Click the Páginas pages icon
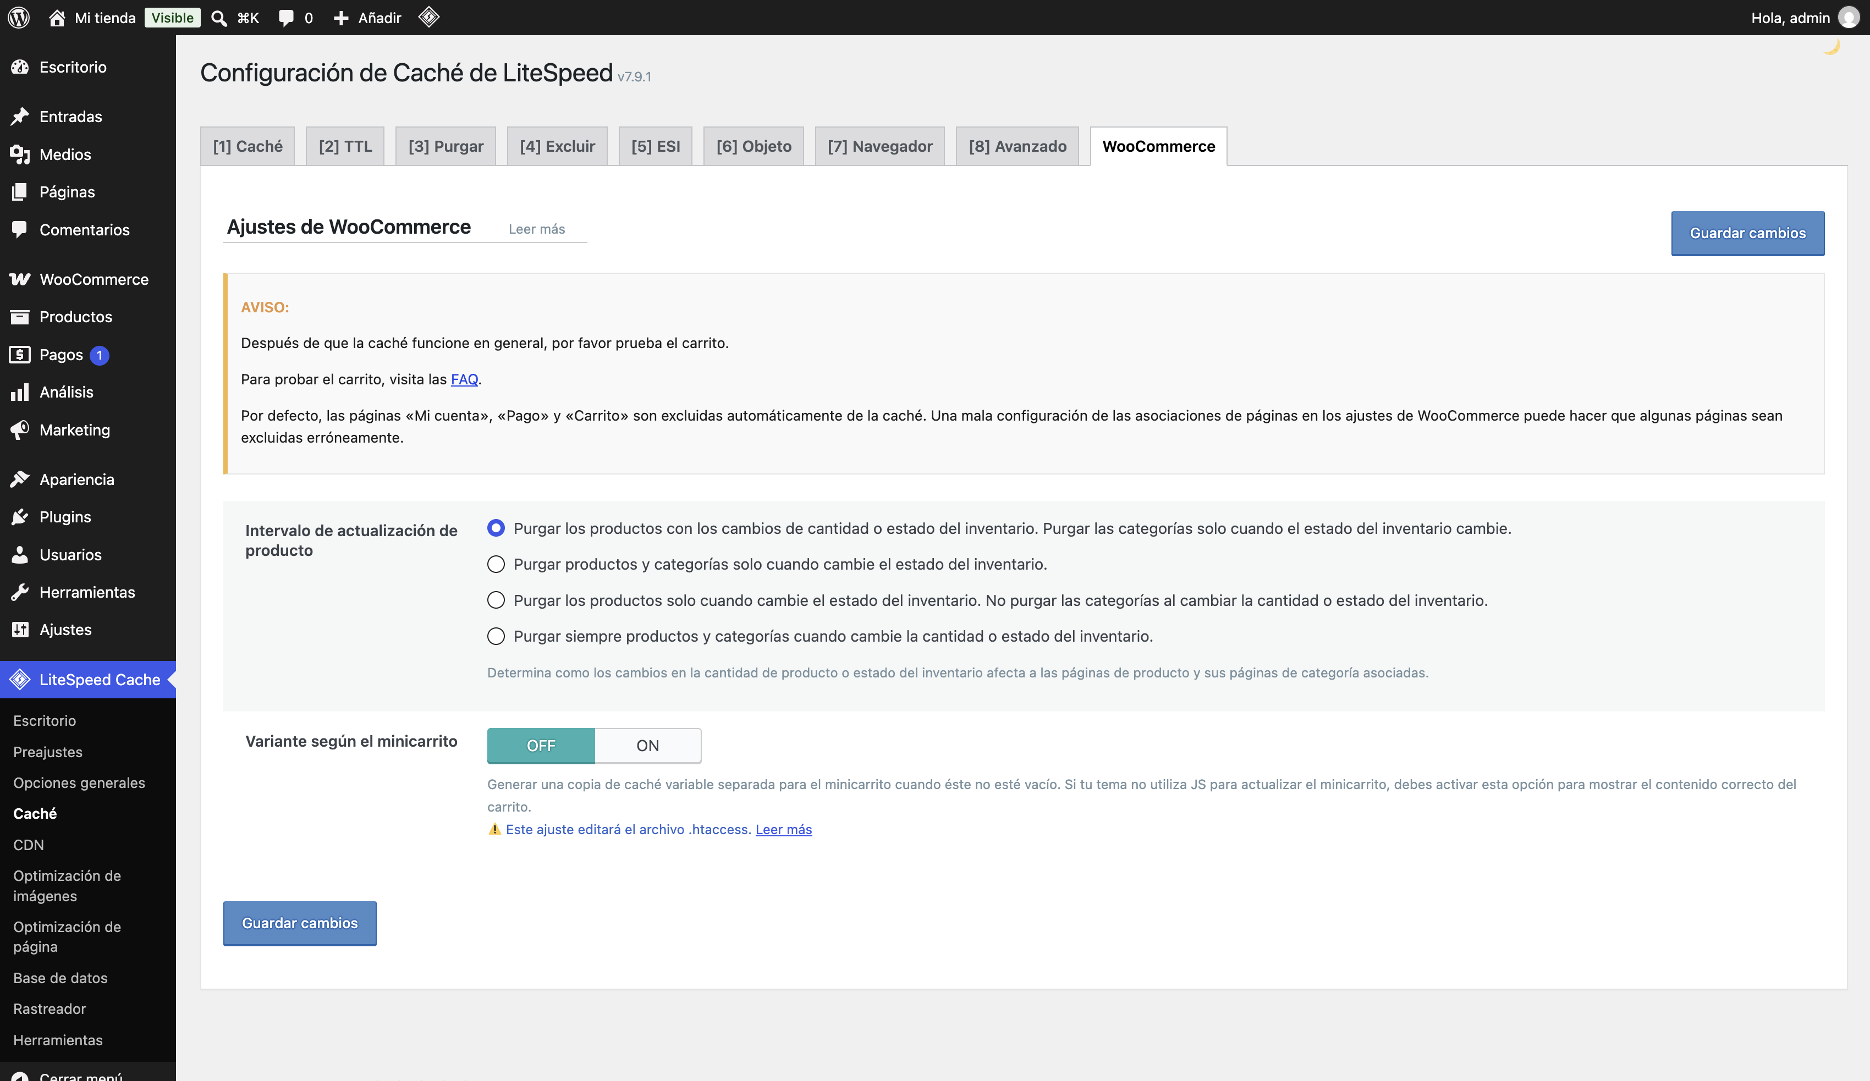This screenshot has height=1081, width=1870. [20, 191]
